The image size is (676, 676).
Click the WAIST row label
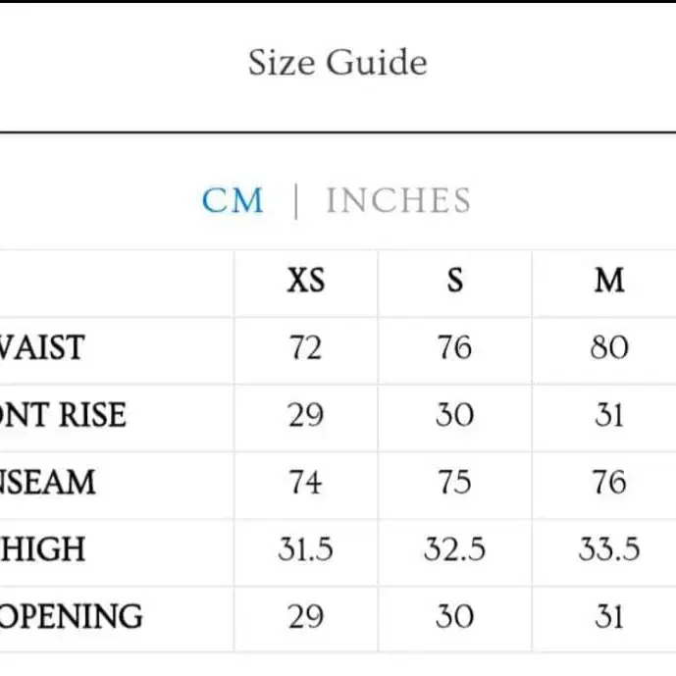(x=42, y=347)
